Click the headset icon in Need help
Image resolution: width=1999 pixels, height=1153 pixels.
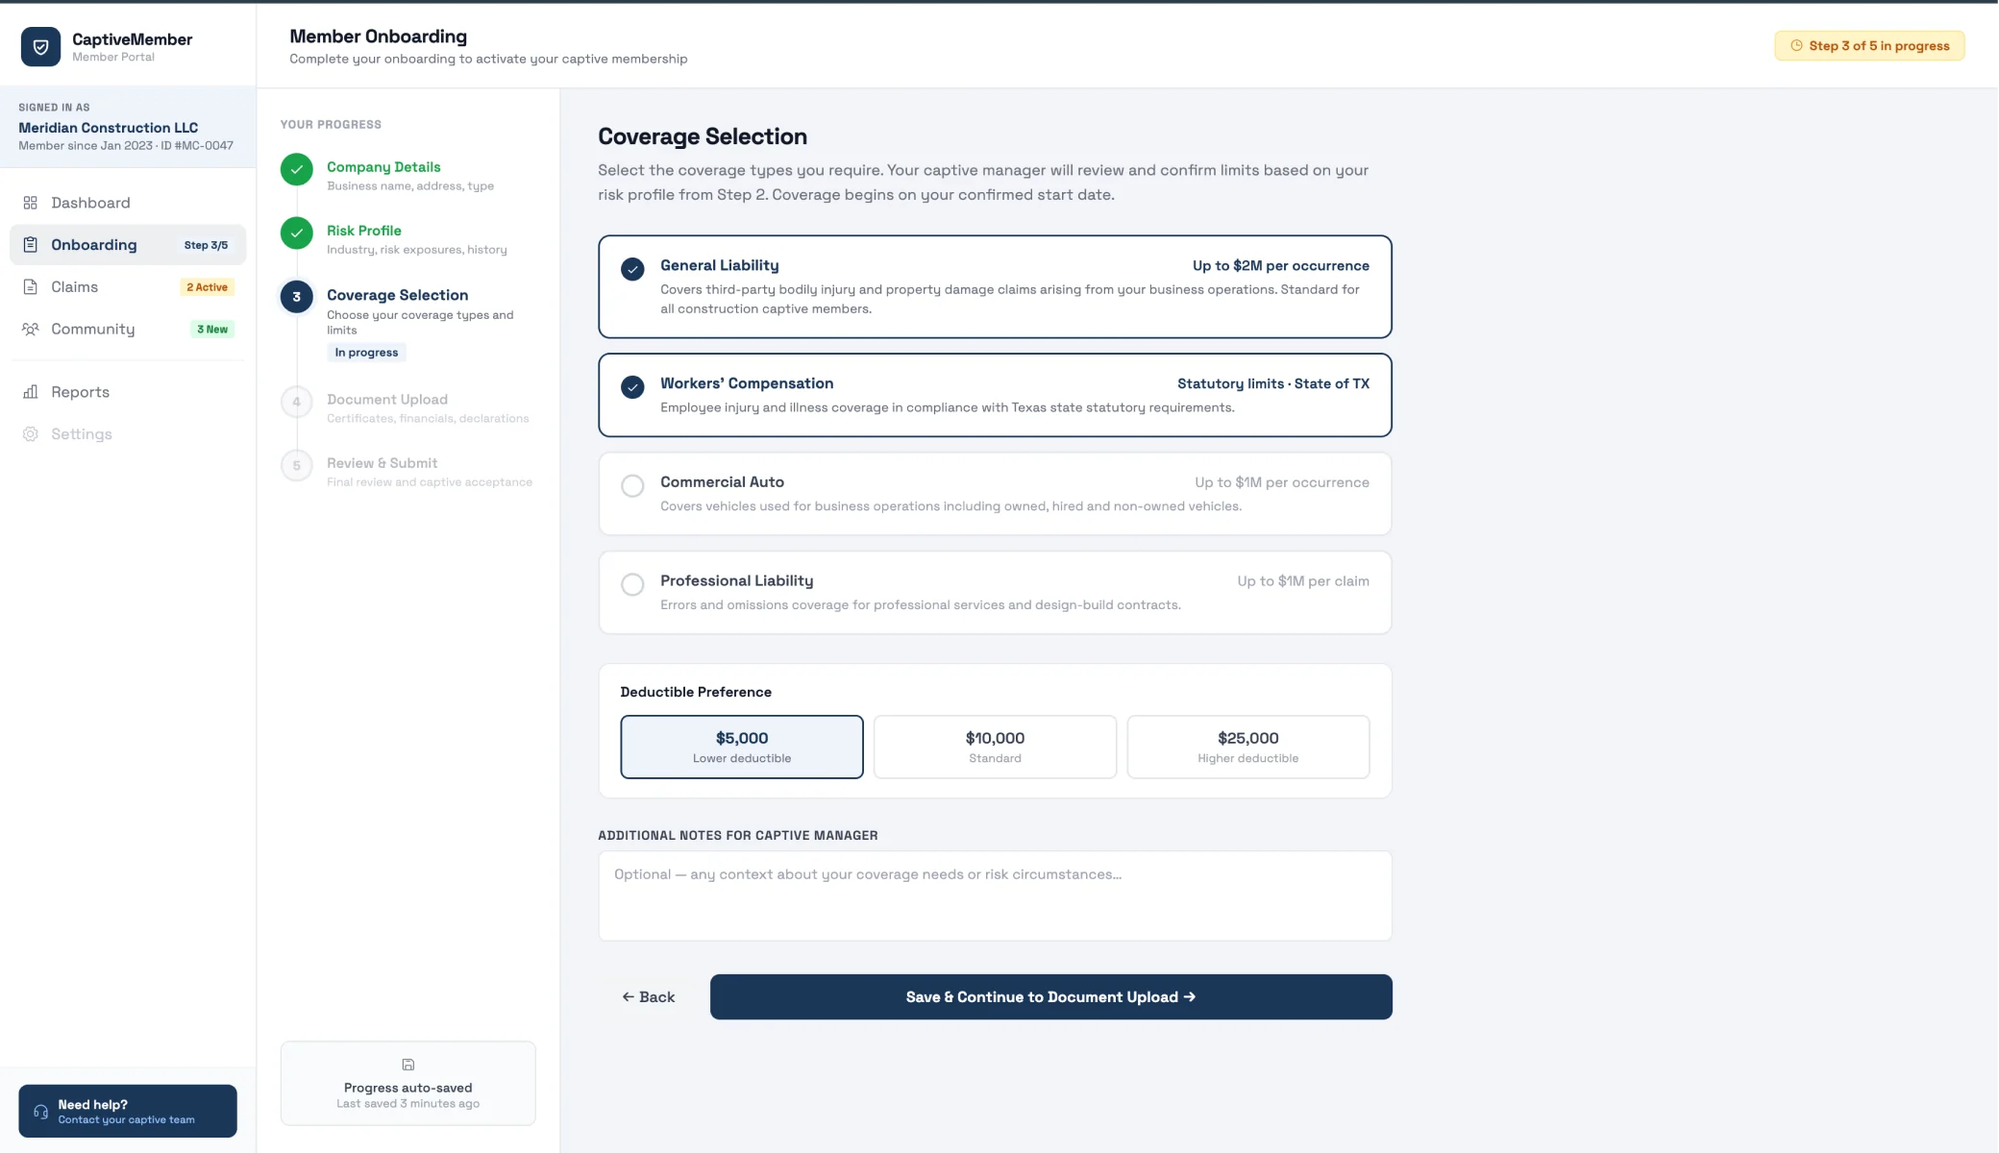click(x=40, y=1112)
